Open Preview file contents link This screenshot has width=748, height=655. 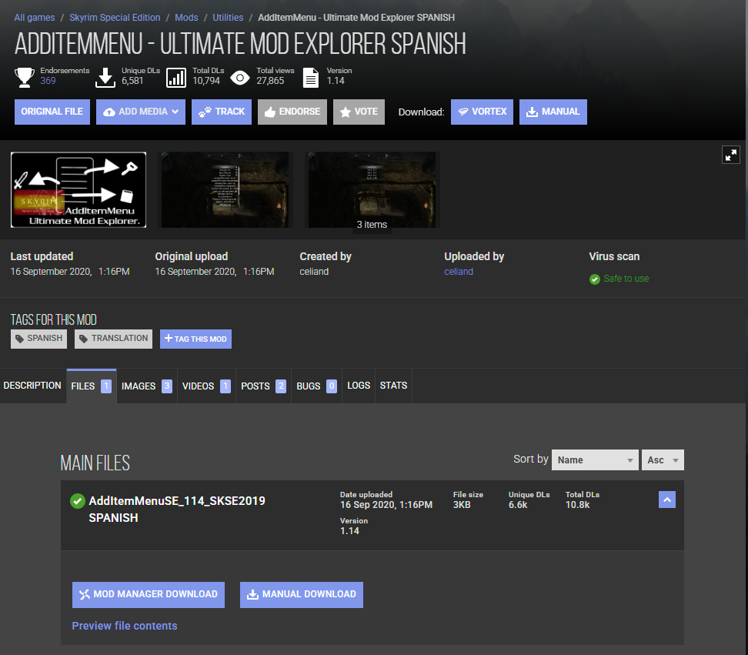[125, 626]
